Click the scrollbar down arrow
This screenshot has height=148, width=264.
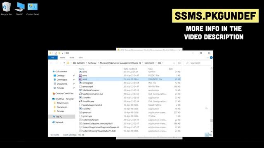(x=212, y=131)
